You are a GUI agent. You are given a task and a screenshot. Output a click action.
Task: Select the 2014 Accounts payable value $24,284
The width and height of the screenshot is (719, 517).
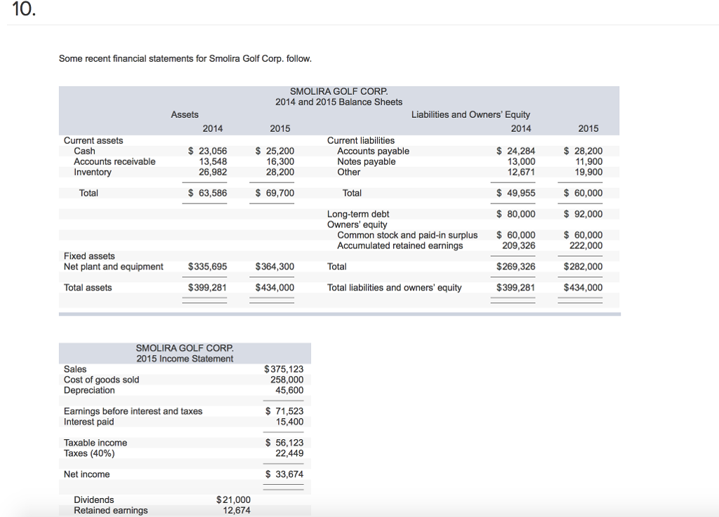515,151
